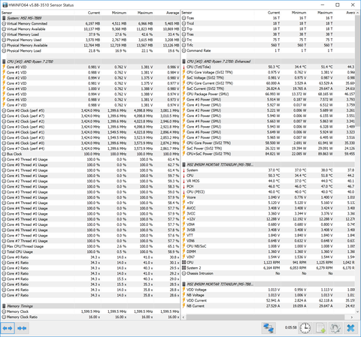The height and width of the screenshot is (337, 361).
Task: Click the left pane Average column header
Action: (x=172, y=13)
